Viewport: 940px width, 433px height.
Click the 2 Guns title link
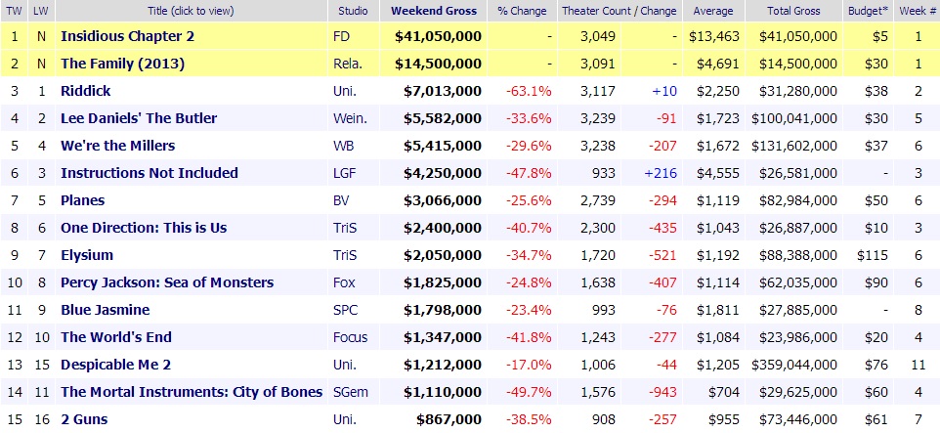[x=84, y=419]
